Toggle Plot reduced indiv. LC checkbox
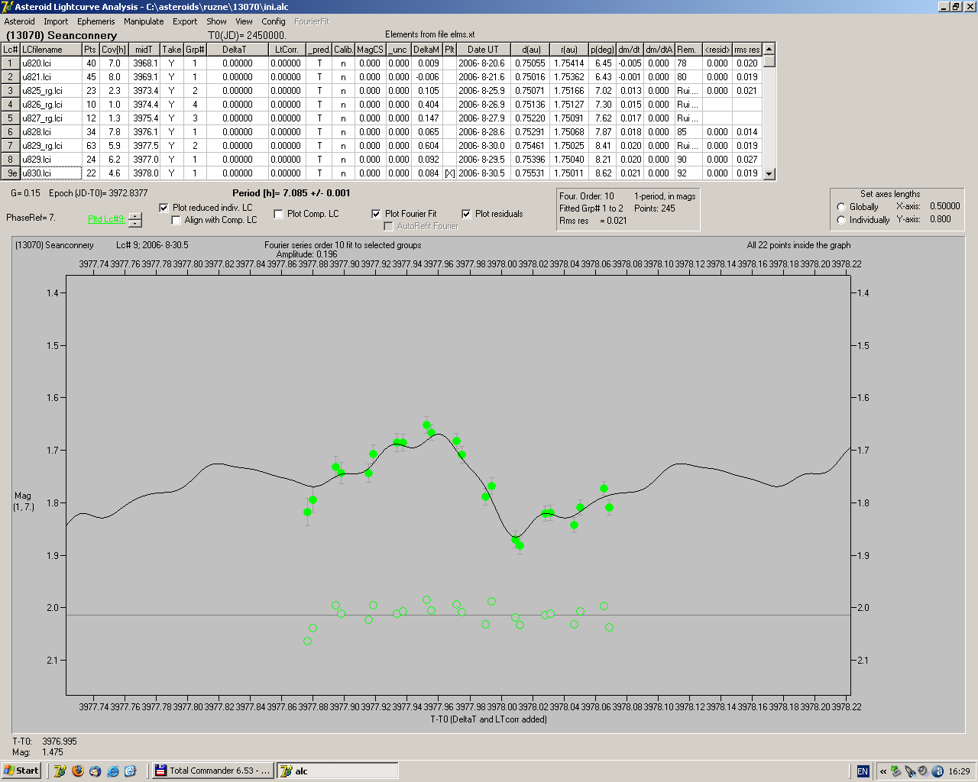 click(164, 208)
